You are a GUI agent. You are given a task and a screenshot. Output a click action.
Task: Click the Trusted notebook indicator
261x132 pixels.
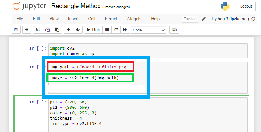(x=190, y=19)
